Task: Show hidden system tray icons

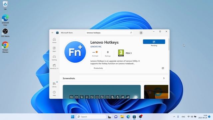Action: click(174, 117)
